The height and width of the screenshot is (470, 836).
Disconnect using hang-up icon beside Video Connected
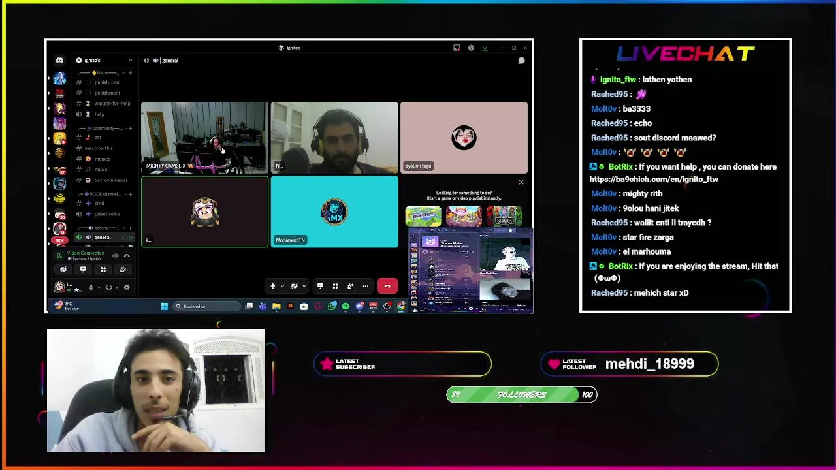[127, 256]
